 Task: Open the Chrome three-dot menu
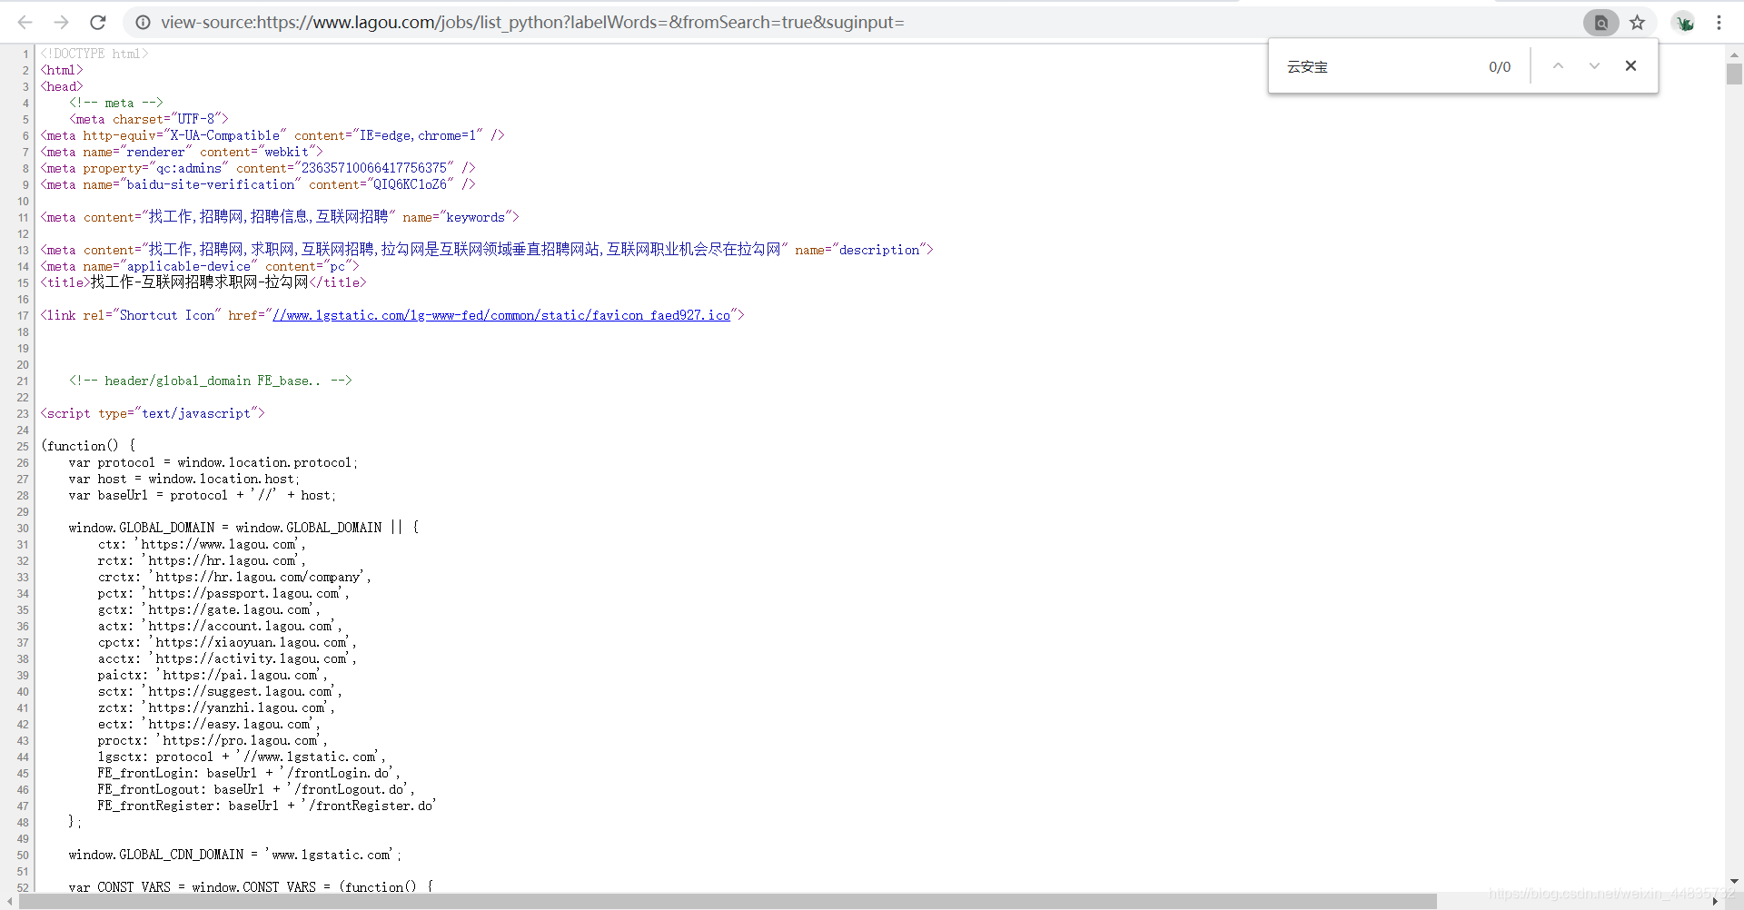click(1719, 22)
